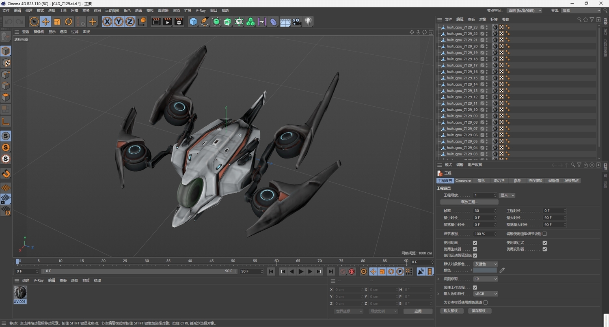Switch to the Cineware tab
This screenshot has height=327, width=609.
pos(462,181)
